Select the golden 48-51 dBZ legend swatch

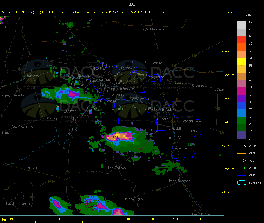pyautogui.click(x=242, y=69)
